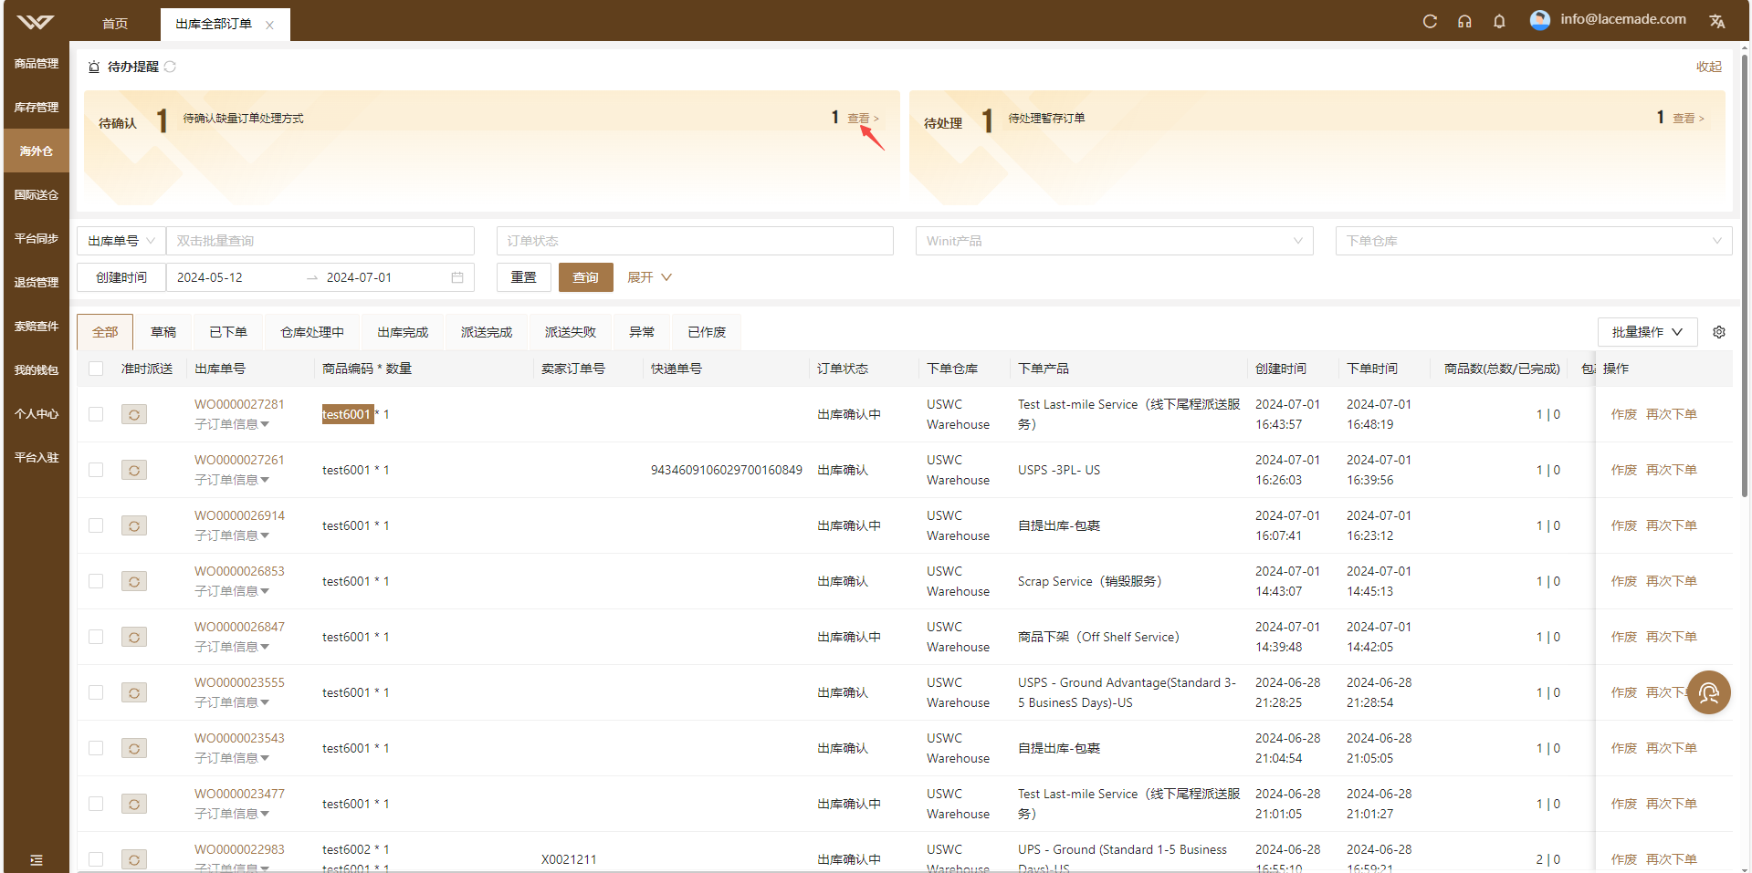Click on-time delivery icon for WO0000026847

tap(134, 638)
